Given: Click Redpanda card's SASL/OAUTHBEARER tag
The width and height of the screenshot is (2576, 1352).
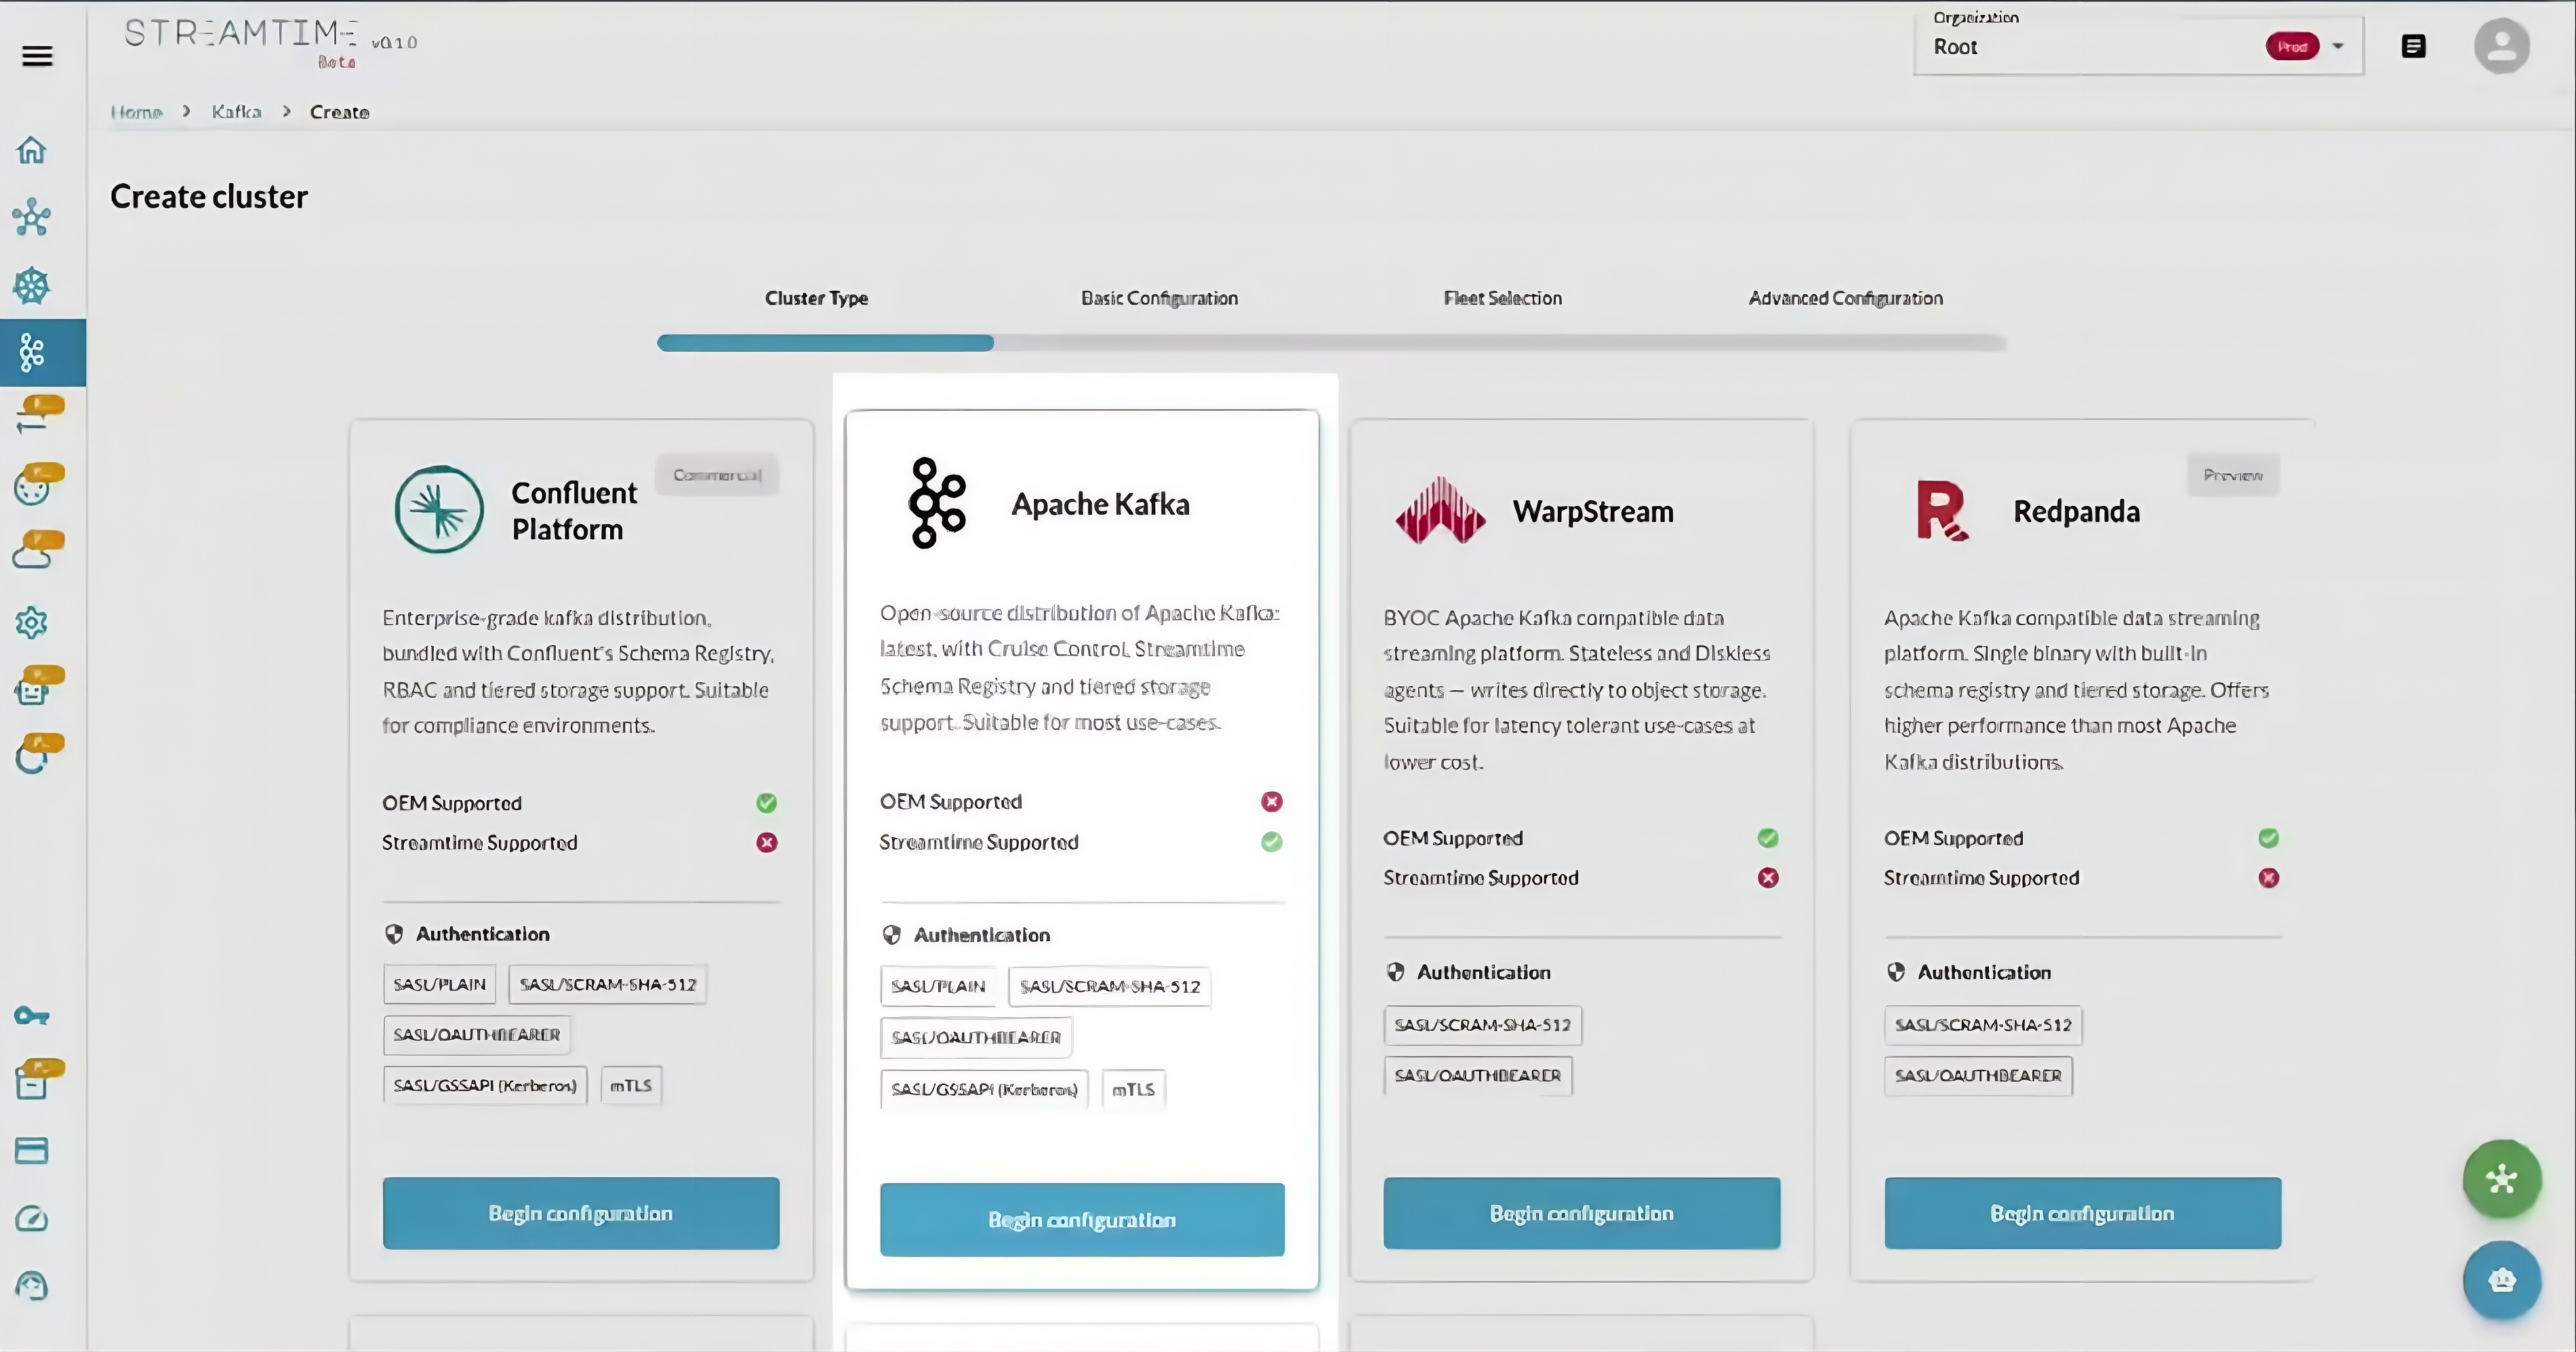Looking at the screenshot, I should (x=1978, y=1076).
